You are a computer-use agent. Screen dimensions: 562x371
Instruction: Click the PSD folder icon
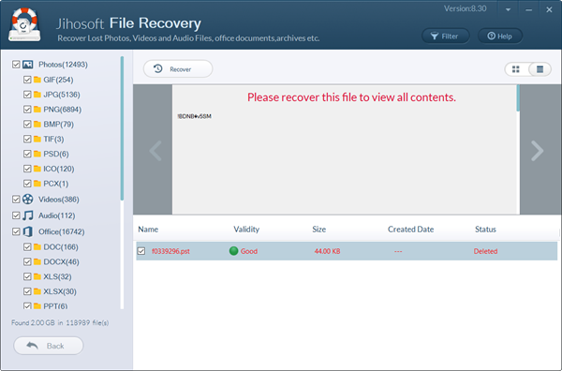point(37,154)
